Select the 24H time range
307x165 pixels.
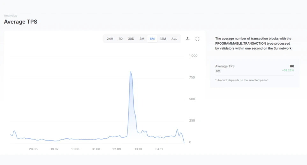(x=110, y=39)
